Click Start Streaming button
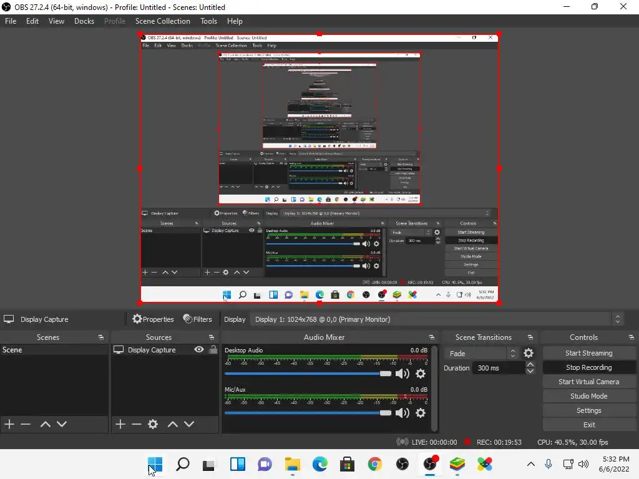 point(589,353)
